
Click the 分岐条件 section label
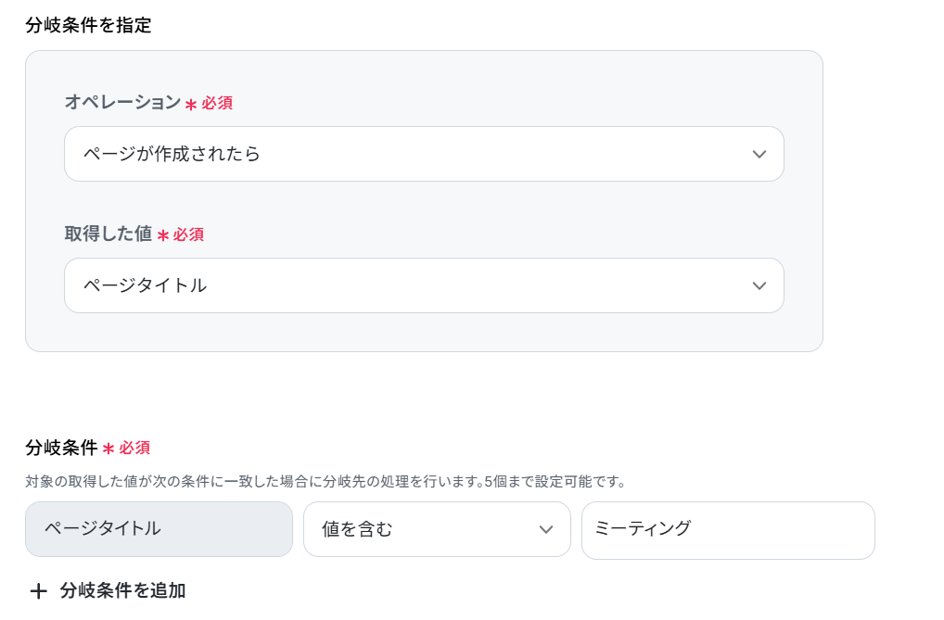[61, 448]
